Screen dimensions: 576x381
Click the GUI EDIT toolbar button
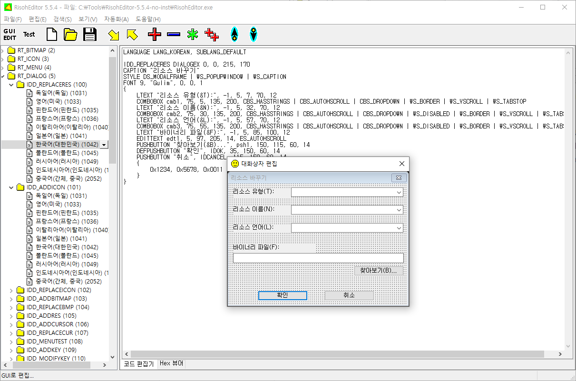click(10, 34)
